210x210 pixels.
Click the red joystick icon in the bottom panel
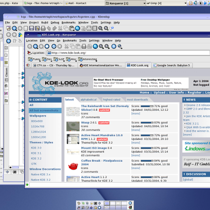click(91, 208)
